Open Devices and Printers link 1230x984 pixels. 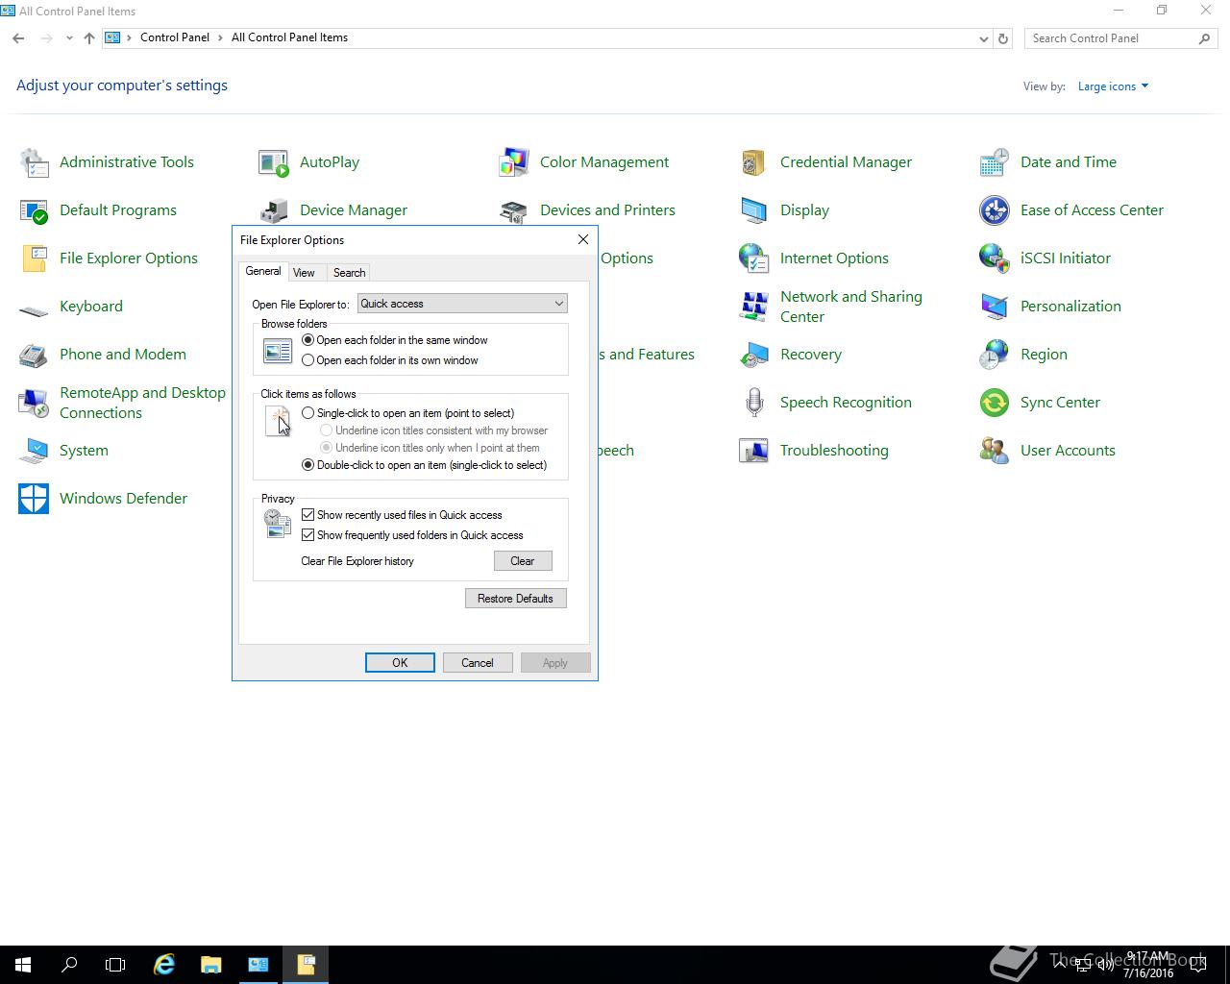607,210
